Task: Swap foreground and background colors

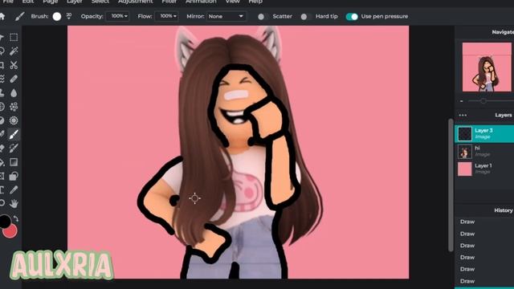Action: (16, 219)
